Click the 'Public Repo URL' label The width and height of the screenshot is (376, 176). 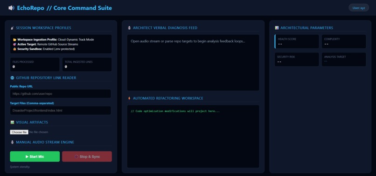[21, 86]
